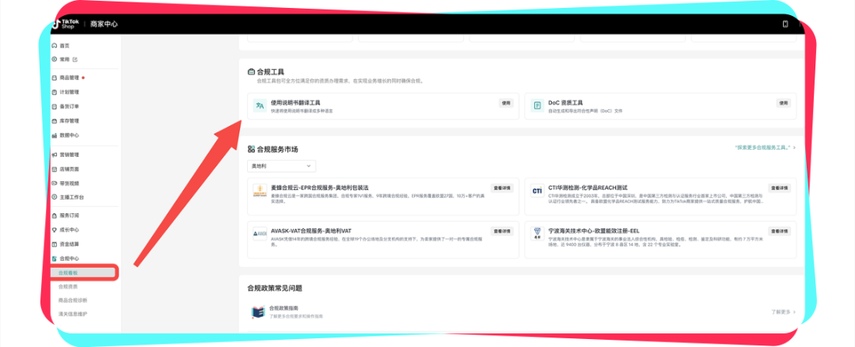This screenshot has width=855, height=347.
Task: Click the 成长中心 sidebar icon
Action: click(54, 230)
